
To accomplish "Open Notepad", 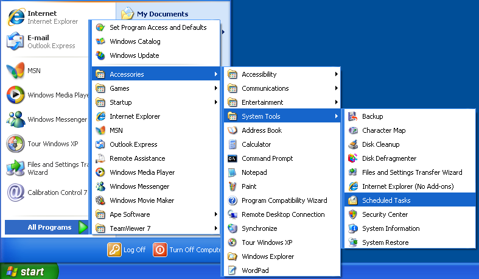I will [x=282, y=172].
